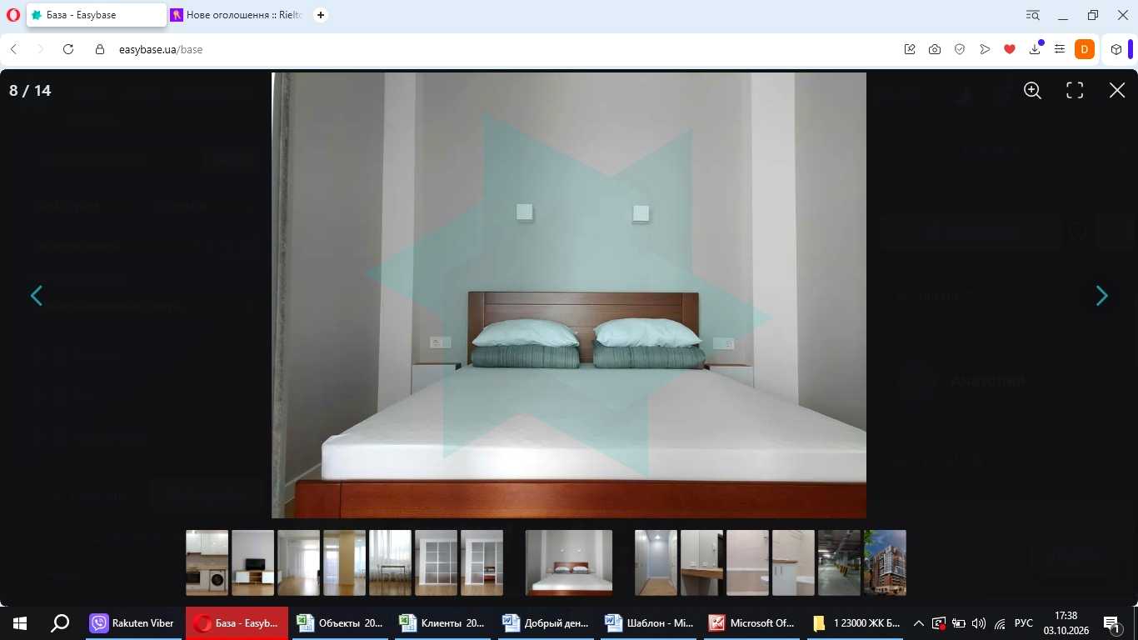Go to the next photo arrow
Viewport: 1138px width, 640px height.
[1101, 296]
